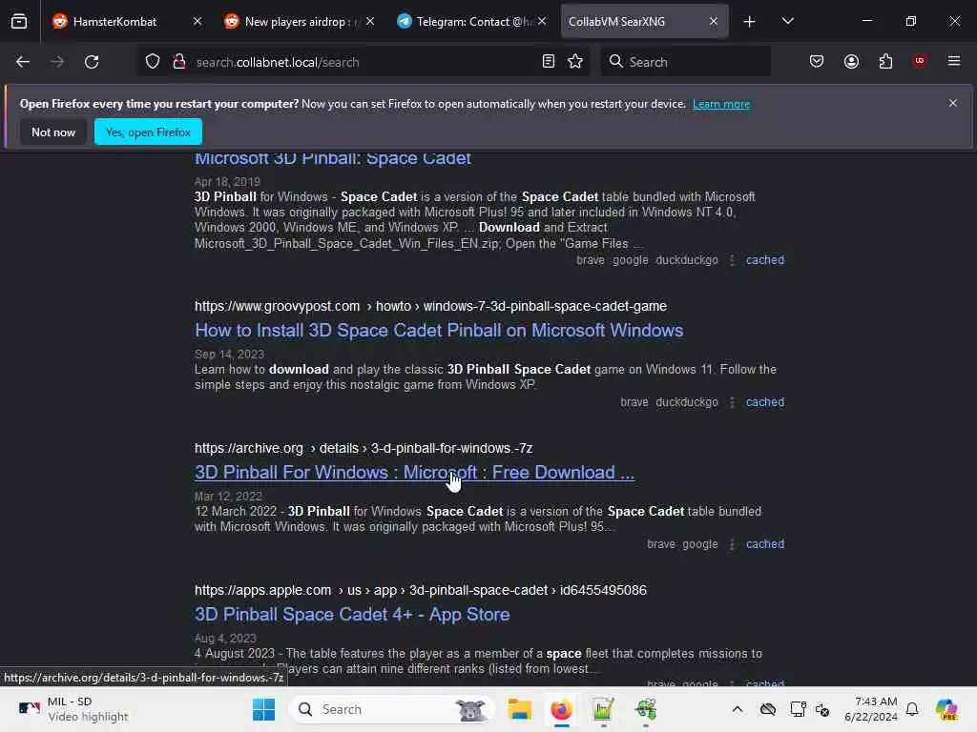Close the CollabVM SearXNG tab

(x=714, y=22)
